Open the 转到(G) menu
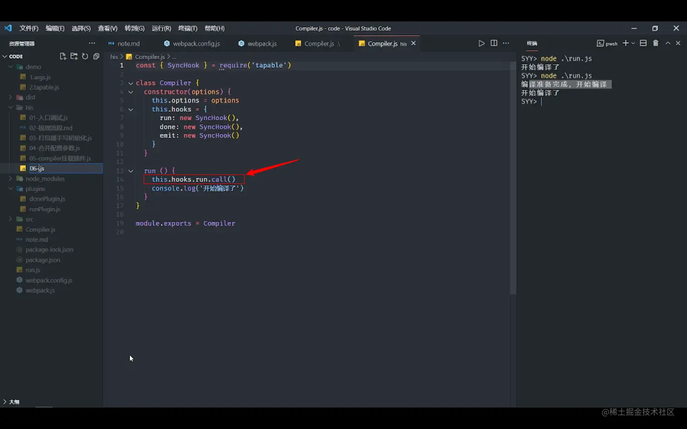The image size is (687, 429). coord(134,28)
